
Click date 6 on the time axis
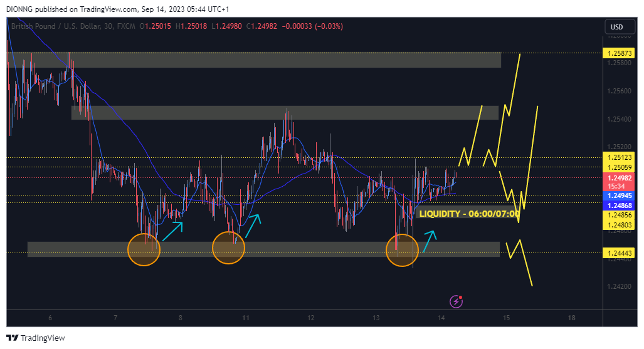(x=50, y=318)
